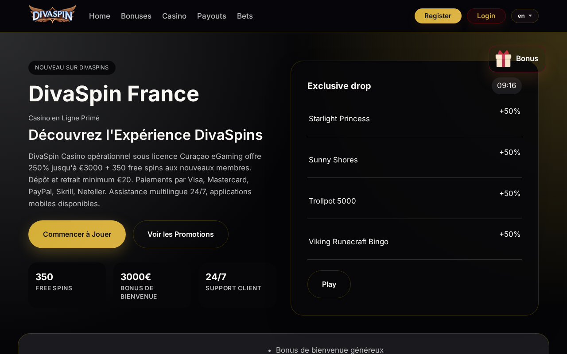
Task: Click the Login button
Action: [486, 16]
